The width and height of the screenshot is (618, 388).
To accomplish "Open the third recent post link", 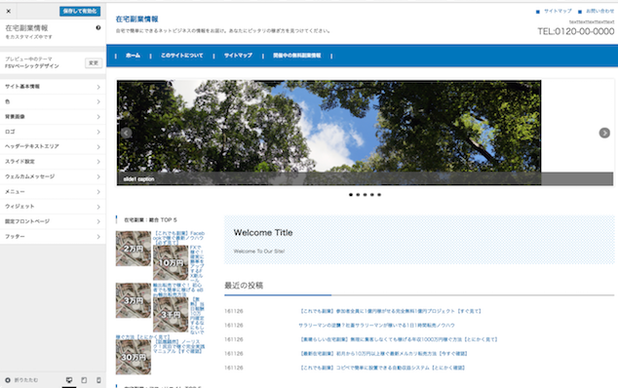I will click(x=399, y=339).
